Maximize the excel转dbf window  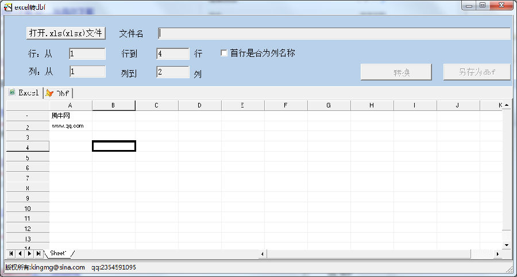click(483, 6)
